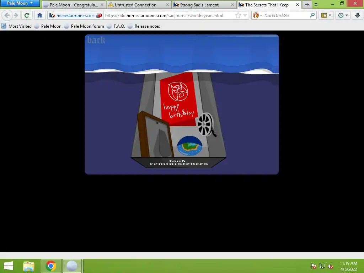The height and width of the screenshot is (273, 364).
Task: Close The Secrets That I Keep tab
Action: point(298,5)
